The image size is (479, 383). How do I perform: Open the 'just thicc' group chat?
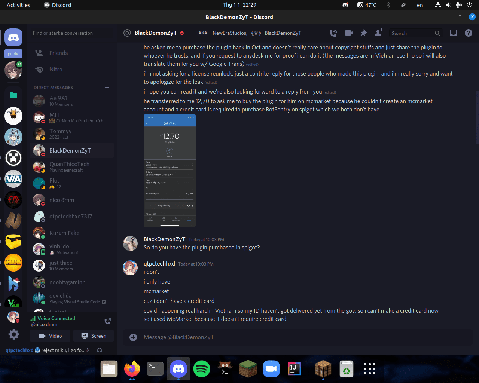(72, 266)
